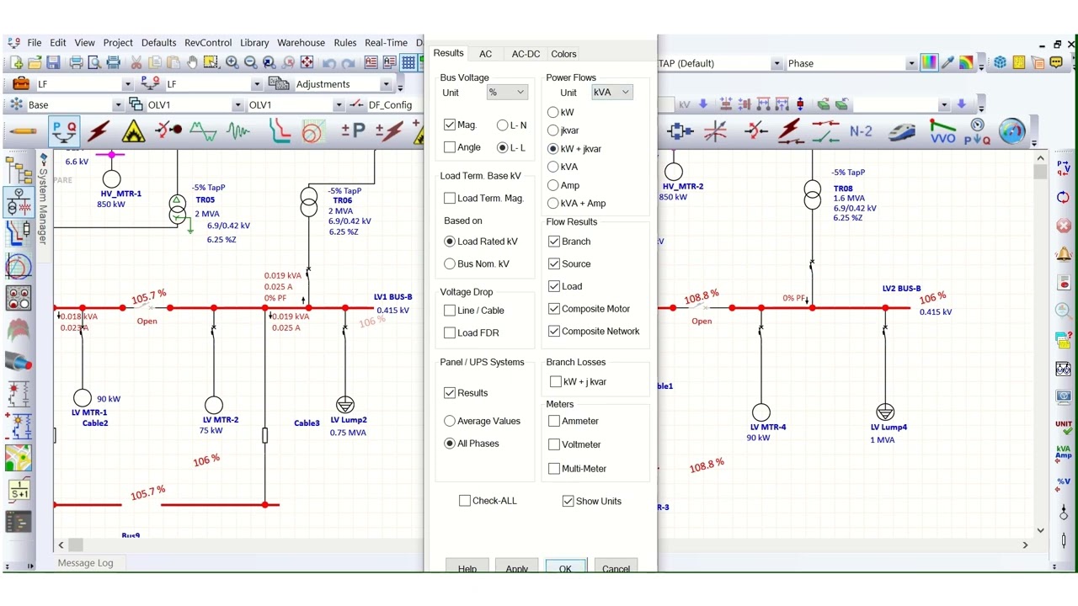Image resolution: width=1078 pixels, height=606 pixels.
Task: Zoom in on the one-line diagram
Action: 232,63
